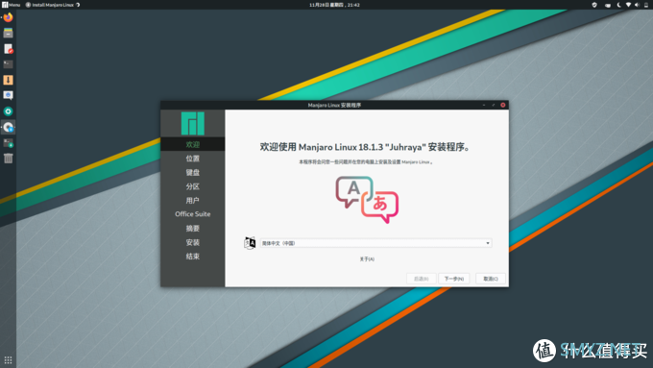Open the file manager dock icon
Viewport: 653px width, 368px height.
8,33
